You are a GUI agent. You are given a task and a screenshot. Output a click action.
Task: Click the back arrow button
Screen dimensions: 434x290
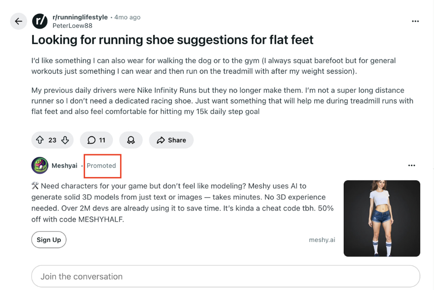19,21
